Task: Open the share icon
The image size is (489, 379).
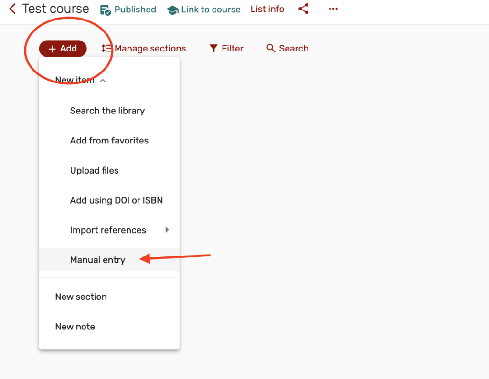Action: [303, 9]
